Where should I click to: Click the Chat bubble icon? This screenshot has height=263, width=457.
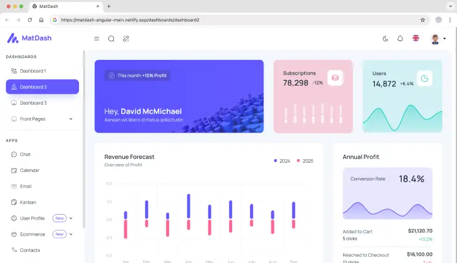coord(13,154)
